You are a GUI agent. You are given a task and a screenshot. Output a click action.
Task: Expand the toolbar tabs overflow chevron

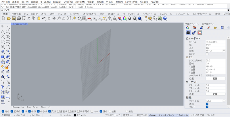click(x=226, y=14)
